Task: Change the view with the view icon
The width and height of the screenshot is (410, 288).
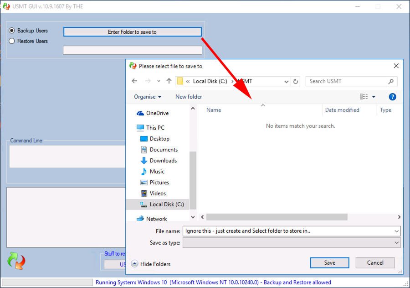Action: click(364, 97)
